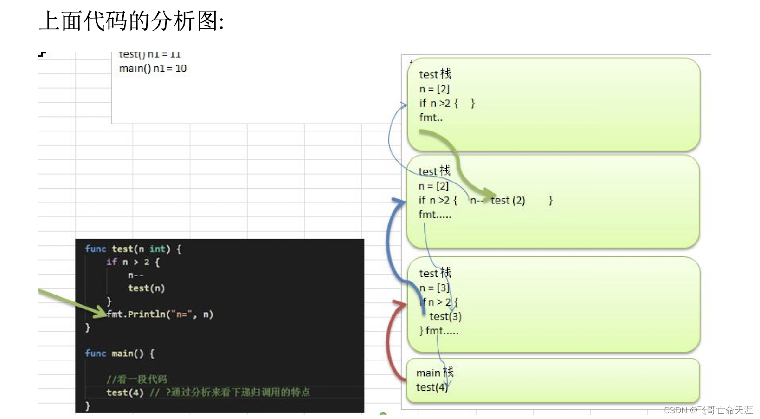Click the comment '?通过分析来看下递归调用的特点'
This screenshot has height=419, width=760.
click(238, 392)
